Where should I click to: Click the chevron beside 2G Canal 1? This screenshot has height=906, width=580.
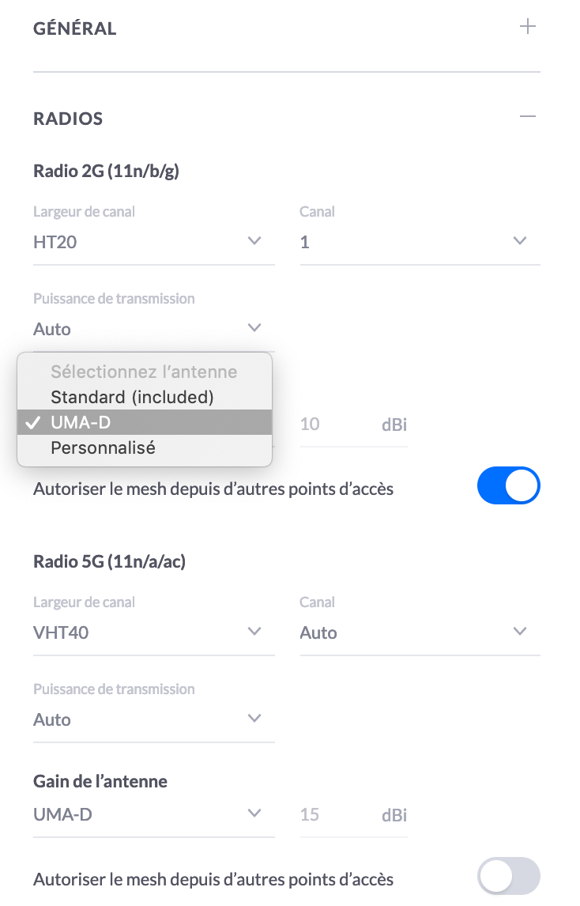pyautogui.click(x=520, y=241)
